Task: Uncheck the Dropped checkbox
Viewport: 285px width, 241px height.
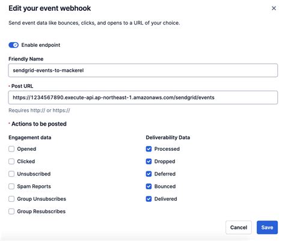Action: [149, 162]
